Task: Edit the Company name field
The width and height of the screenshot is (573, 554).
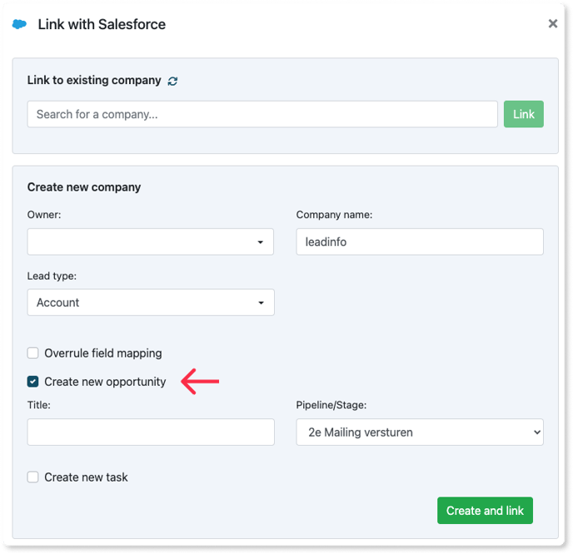Action: (x=420, y=242)
